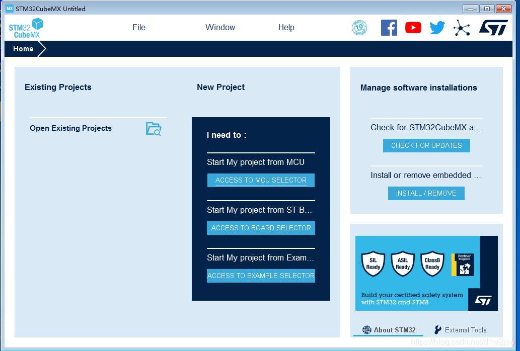The height and width of the screenshot is (351, 520).
Task: Click 'Check for STM32CubeMX a…' text
Action: pos(426,128)
